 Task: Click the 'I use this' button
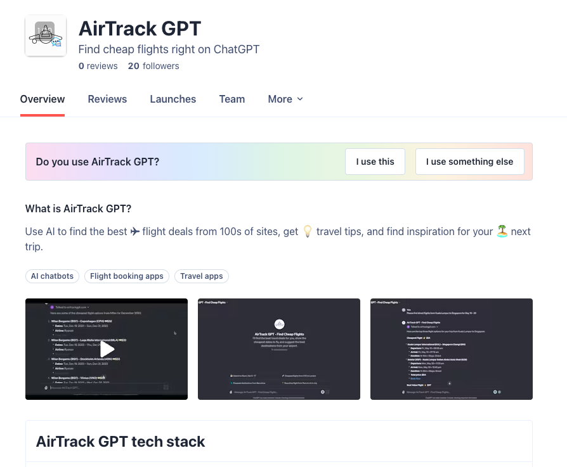click(375, 162)
